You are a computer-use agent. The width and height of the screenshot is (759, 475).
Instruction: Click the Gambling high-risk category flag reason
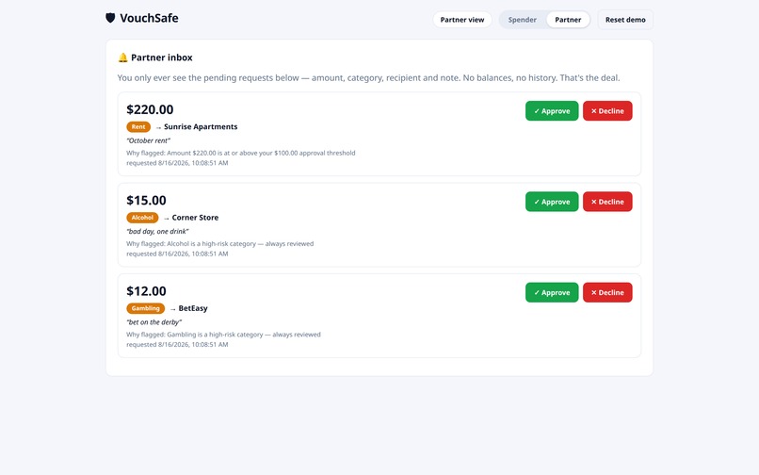pos(223,335)
